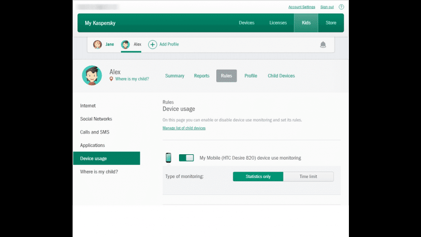Click Alex's large profile picture
The height and width of the screenshot is (237, 421).
coord(92,75)
